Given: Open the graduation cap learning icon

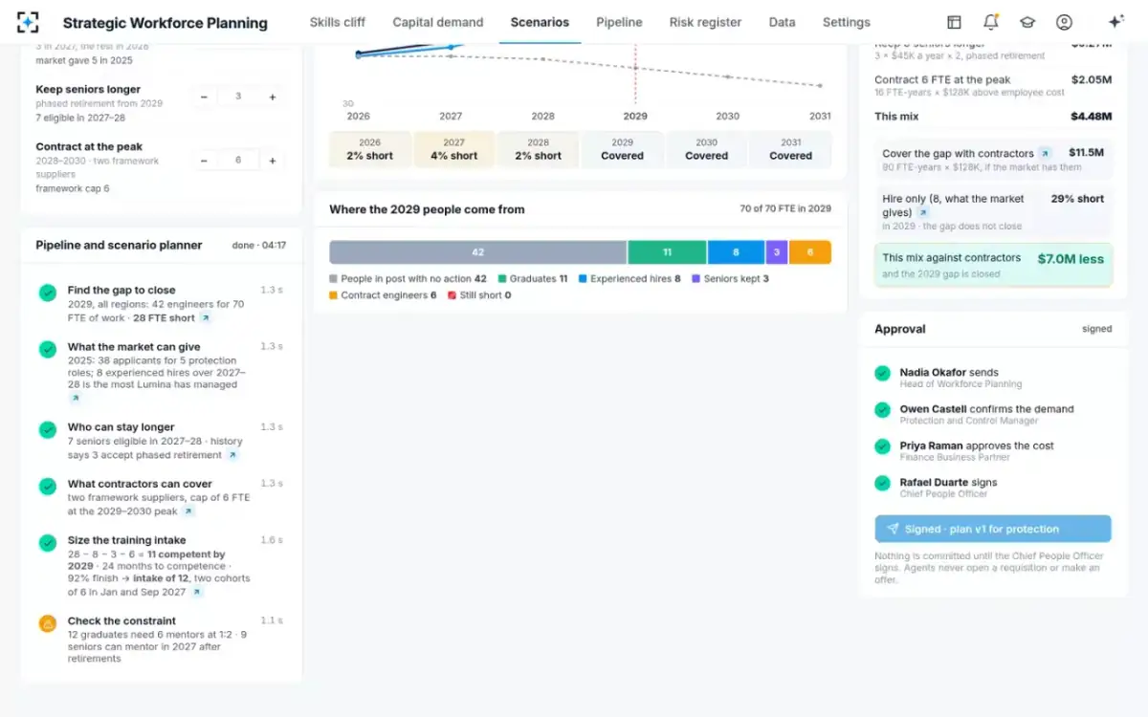Looking at the screenshot, I should 1027,22.
